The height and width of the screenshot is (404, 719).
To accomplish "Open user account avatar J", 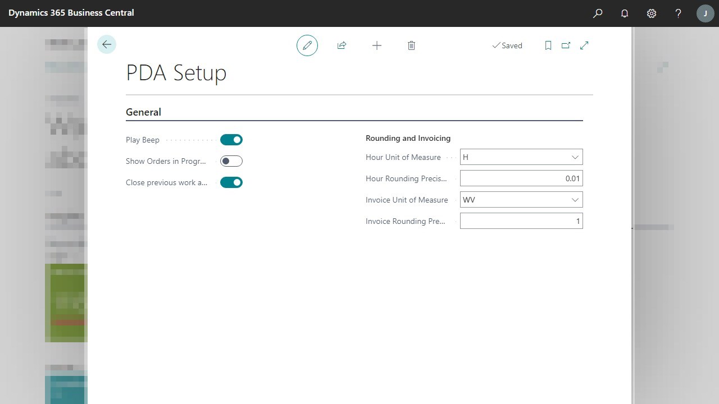I will [705, 13].
